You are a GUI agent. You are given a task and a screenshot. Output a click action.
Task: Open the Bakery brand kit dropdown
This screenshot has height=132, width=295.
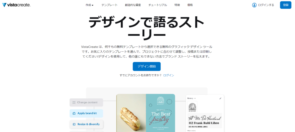point(192,98)
